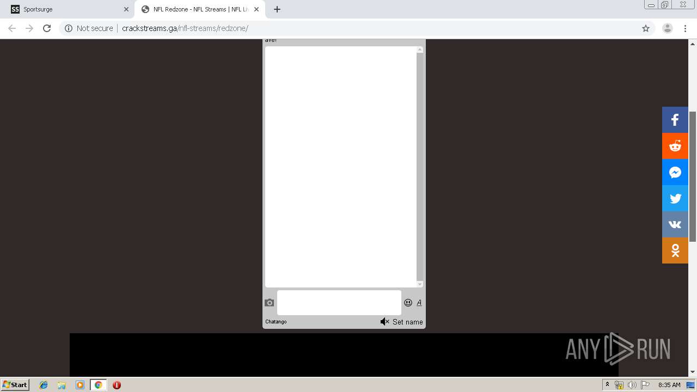Share page via Twitter icon
697x392 pixels.
coord(675,198)
